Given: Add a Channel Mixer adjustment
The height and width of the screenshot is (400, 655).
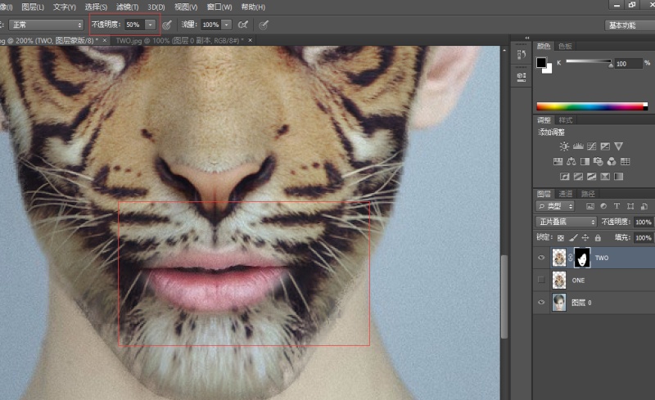Looking at the screenshot, I should [x=612, y=162].
